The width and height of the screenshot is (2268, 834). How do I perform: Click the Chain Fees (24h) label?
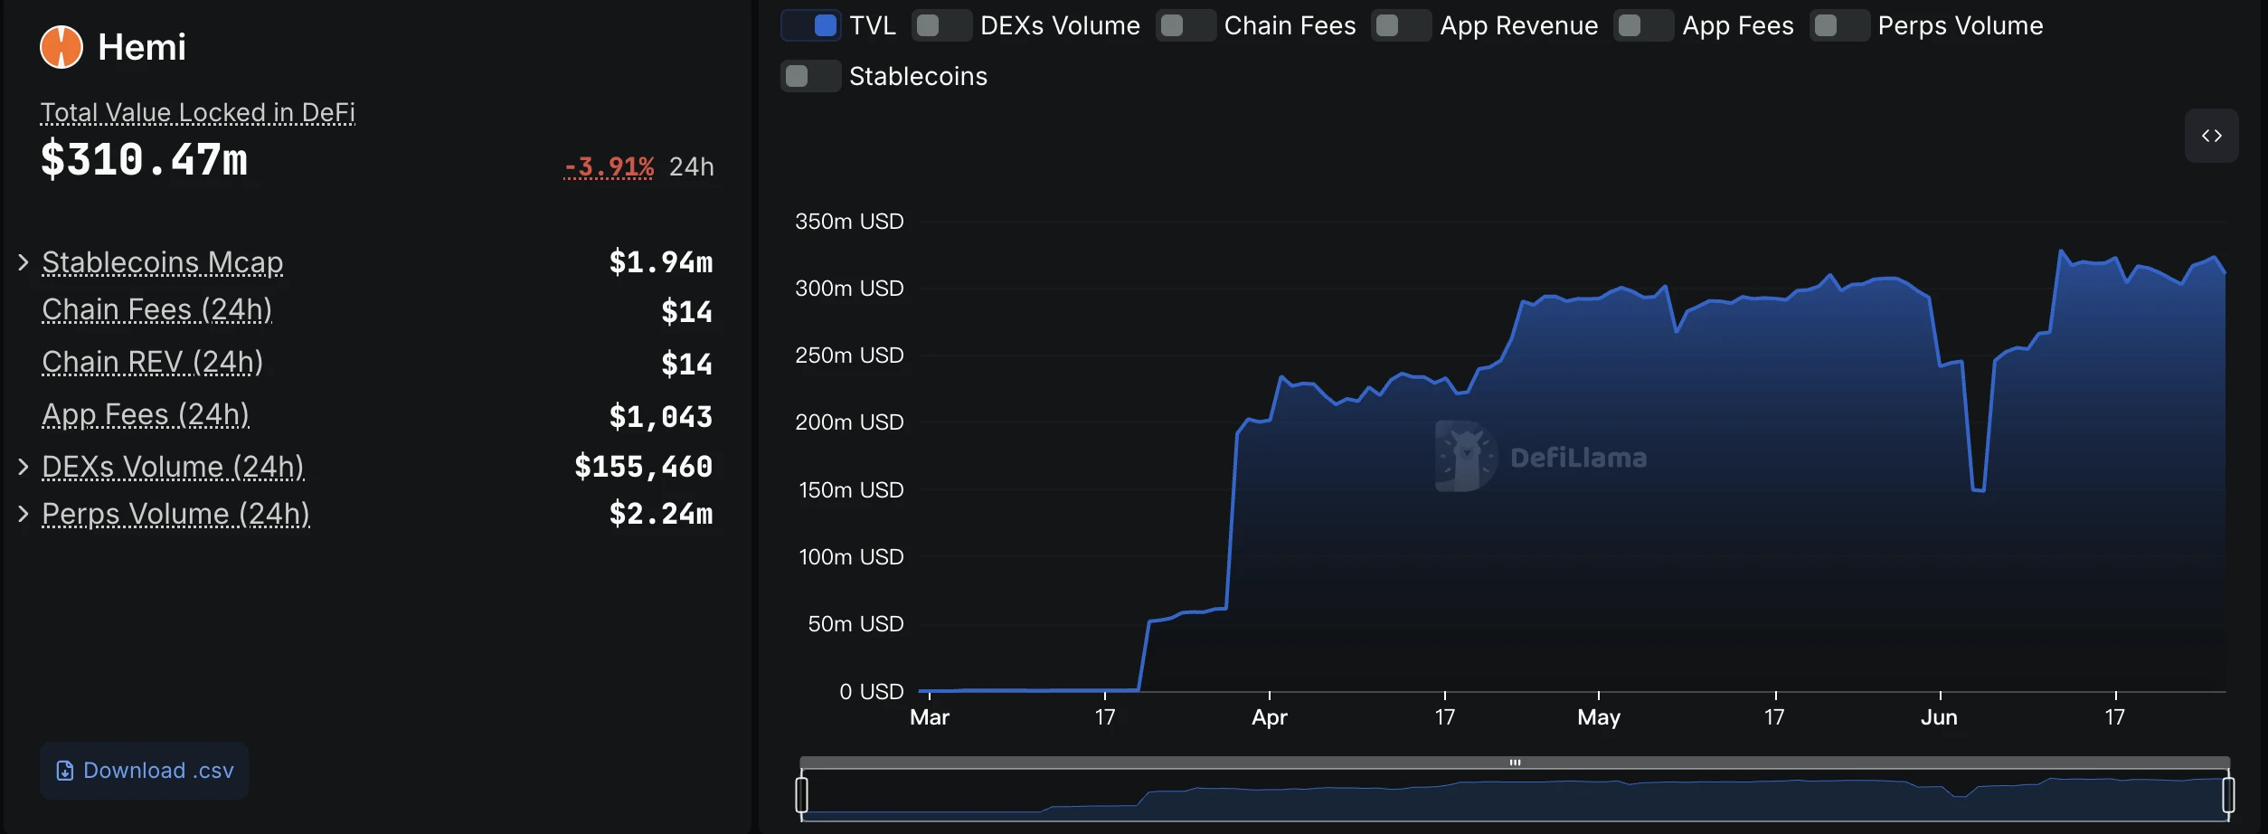click(x=156, y=309)
